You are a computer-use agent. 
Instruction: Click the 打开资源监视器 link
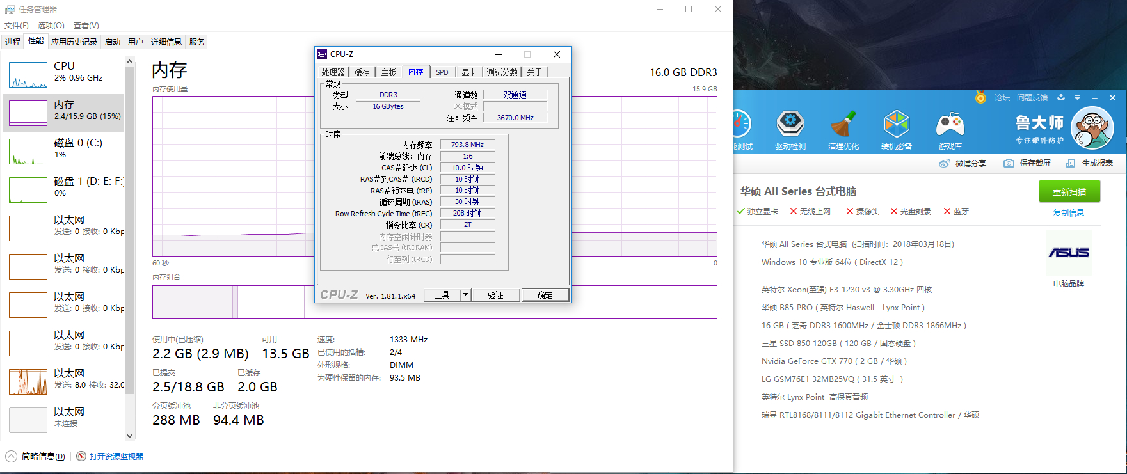pos(116,456)
